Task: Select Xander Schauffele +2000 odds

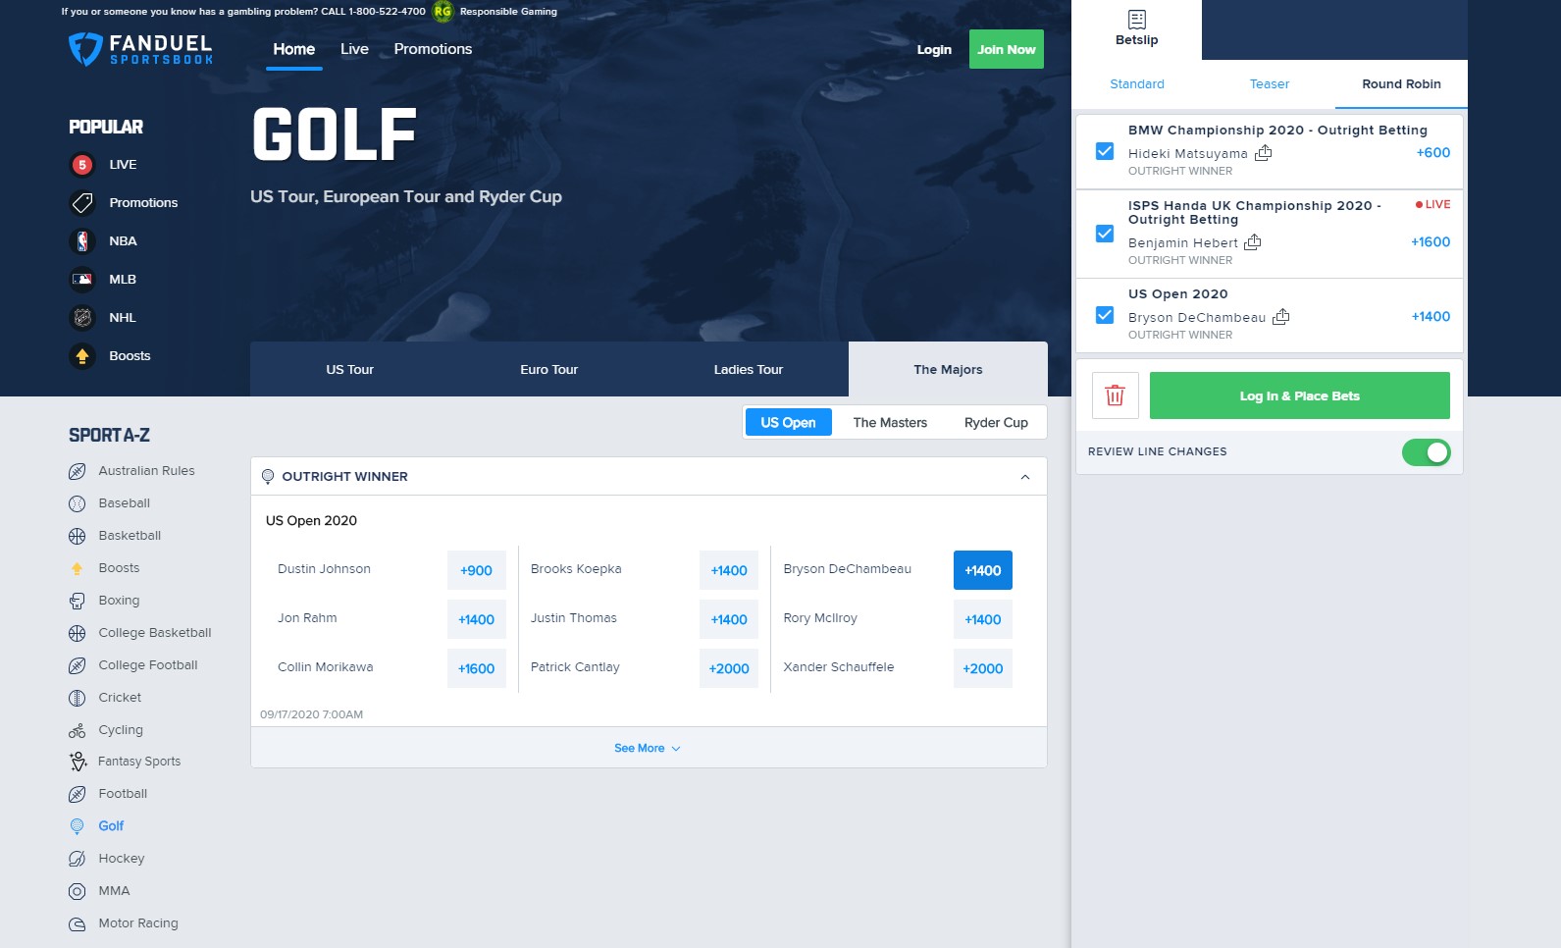Action: [x=982, y=668]
